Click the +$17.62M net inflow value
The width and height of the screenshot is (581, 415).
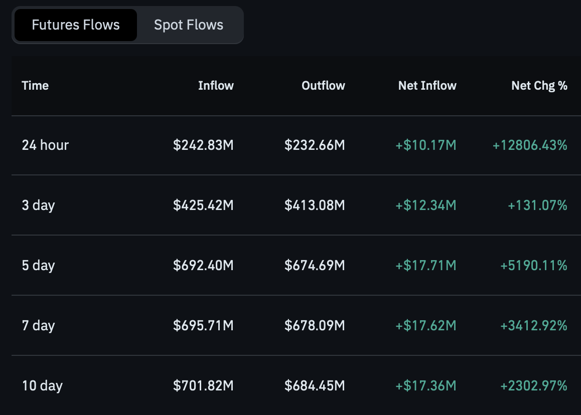pos(426,326)
